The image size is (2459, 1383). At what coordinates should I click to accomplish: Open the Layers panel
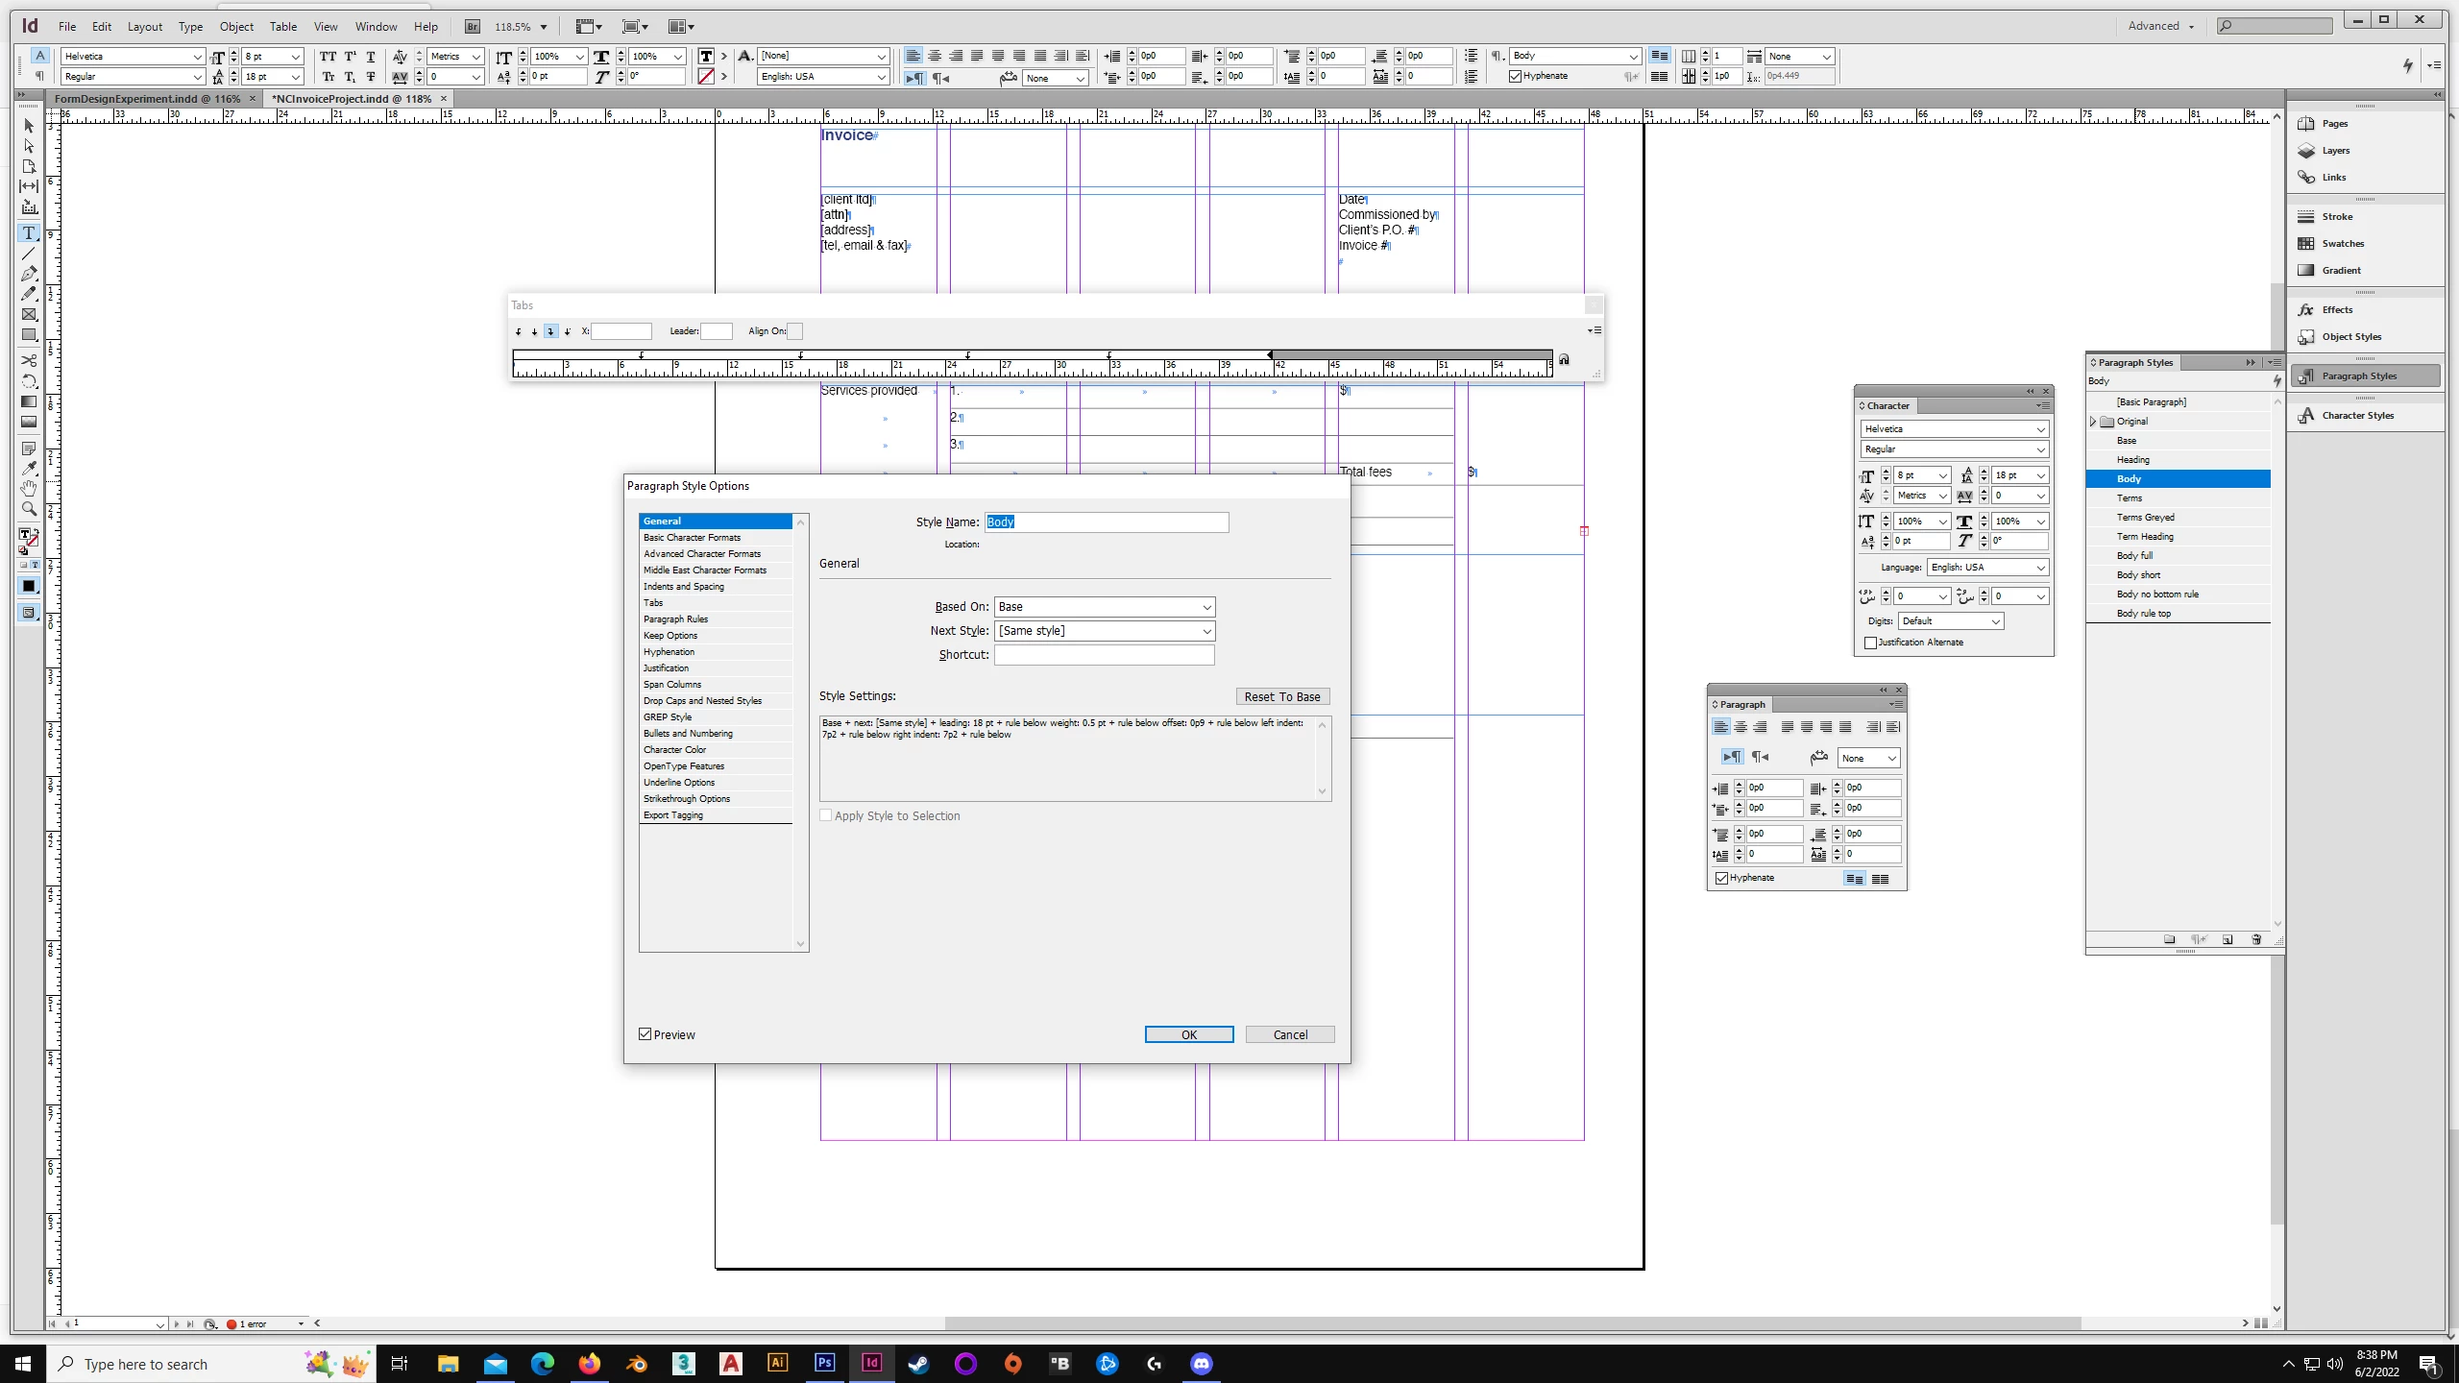point(2335,151)
